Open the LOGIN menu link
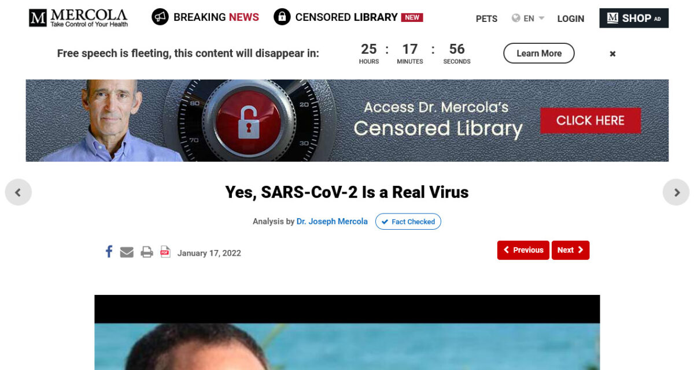 pos(570,18)
